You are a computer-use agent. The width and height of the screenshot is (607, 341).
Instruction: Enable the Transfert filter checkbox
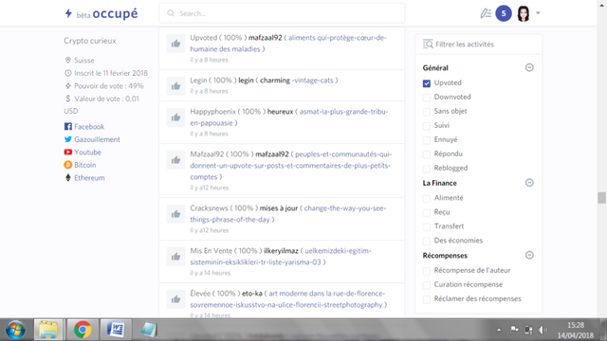click(427, 226)
